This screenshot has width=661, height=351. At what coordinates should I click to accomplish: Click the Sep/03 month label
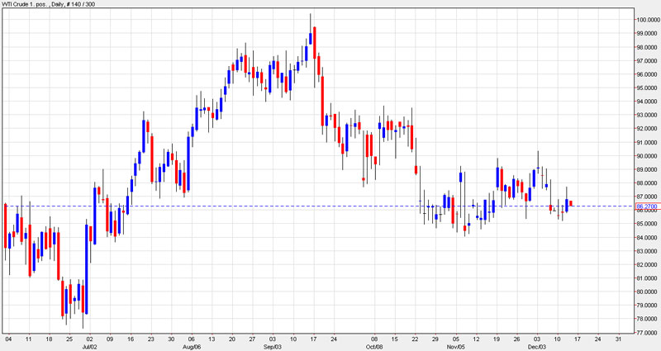(273, 346)
